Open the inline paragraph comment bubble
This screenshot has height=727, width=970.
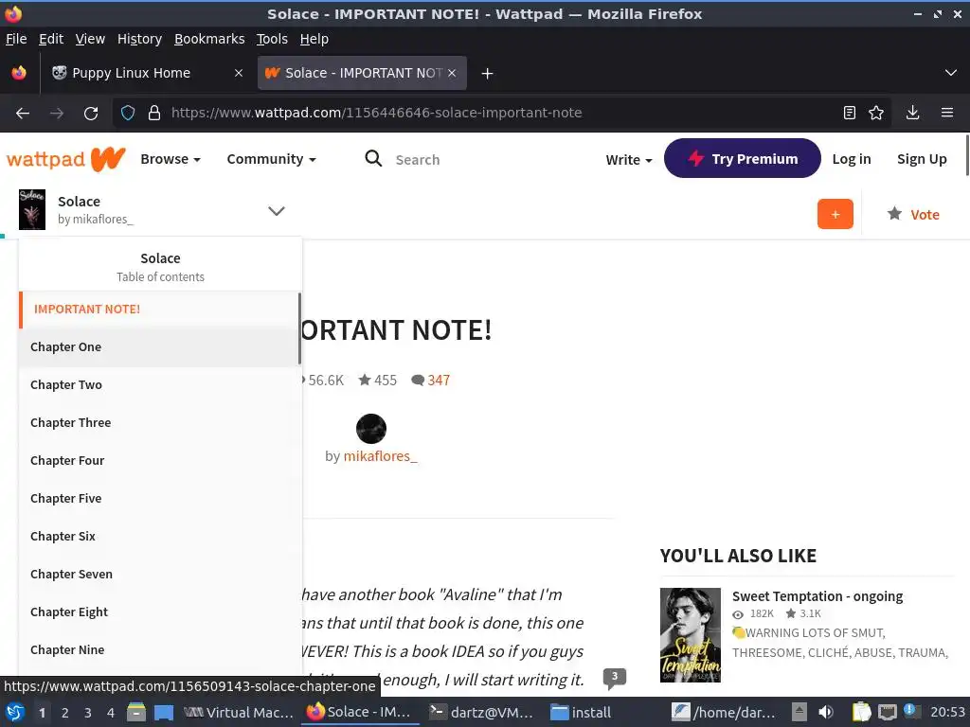[614, 678]
